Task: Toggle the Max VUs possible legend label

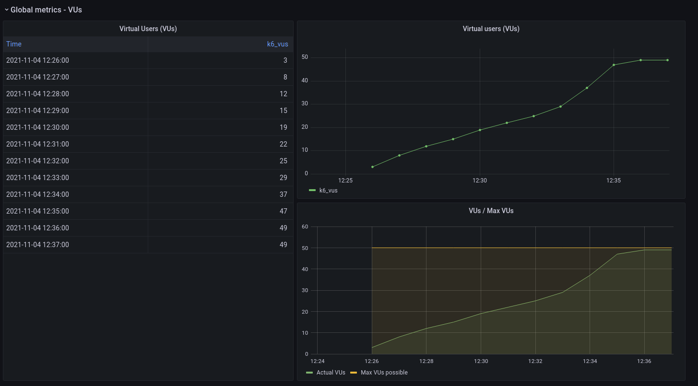Action: pos(384,373)
